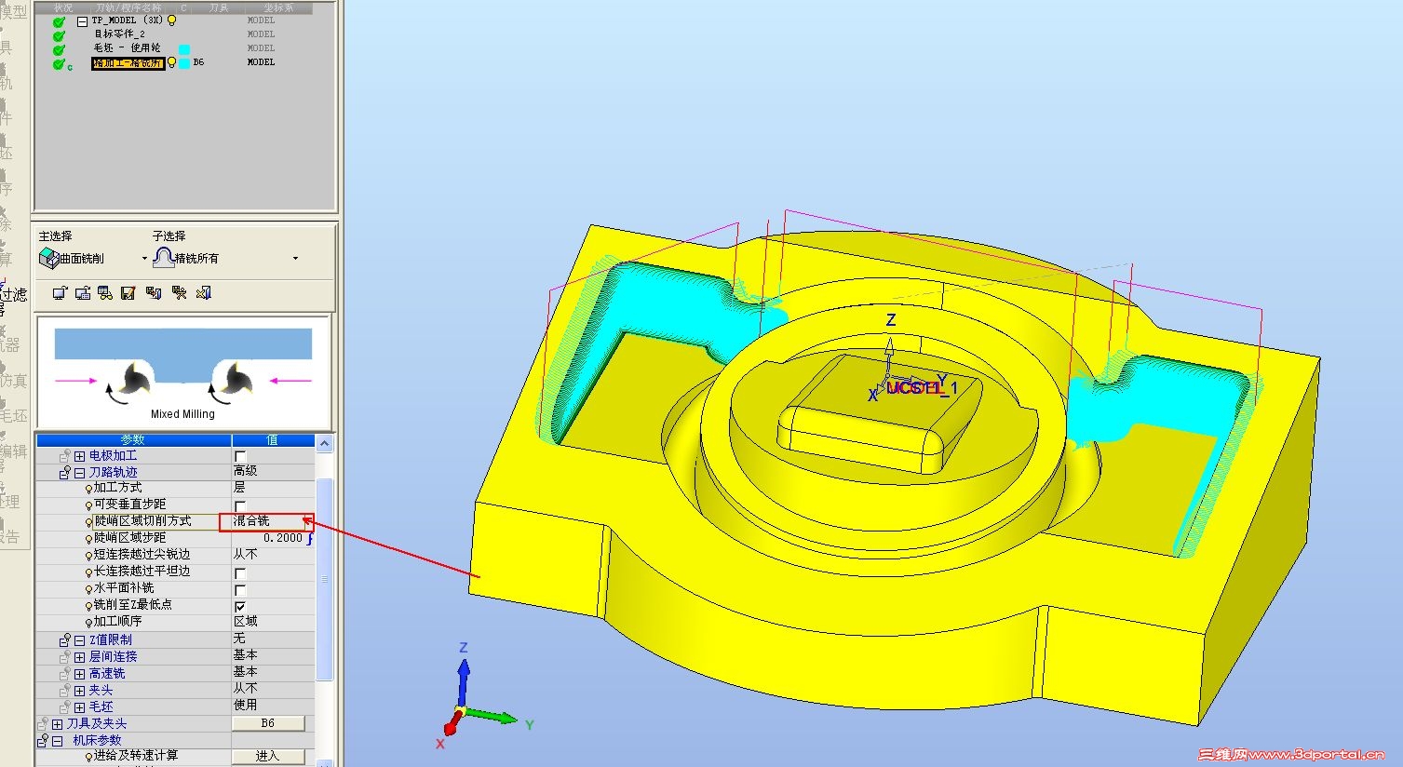The image size is (1403, 767).
Task: Click the bulb icon beside 陡峭区域步距
Action: point(89,539)
